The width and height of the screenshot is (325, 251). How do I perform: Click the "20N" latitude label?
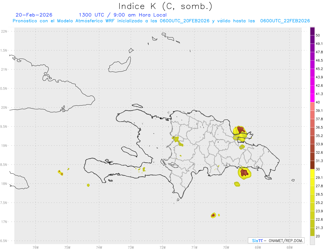(4, 107)
